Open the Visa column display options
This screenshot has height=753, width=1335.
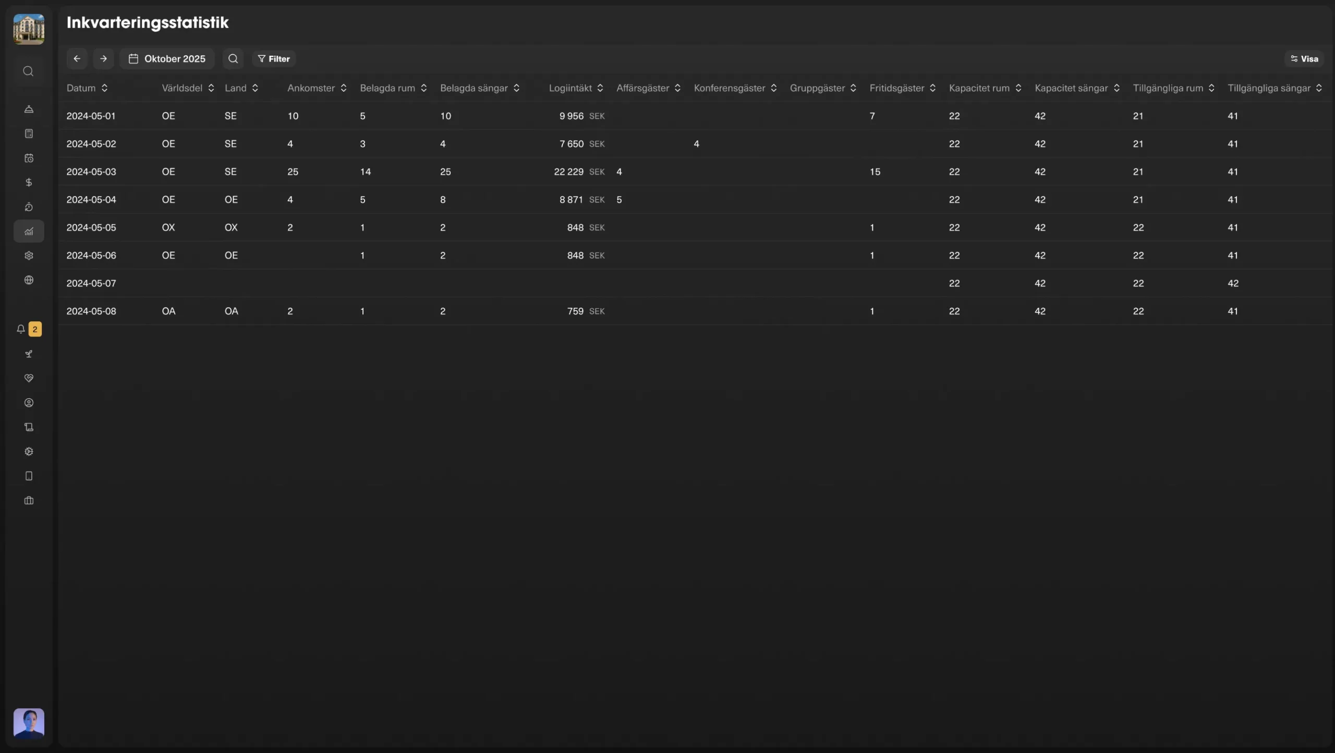coord(1304,58)
